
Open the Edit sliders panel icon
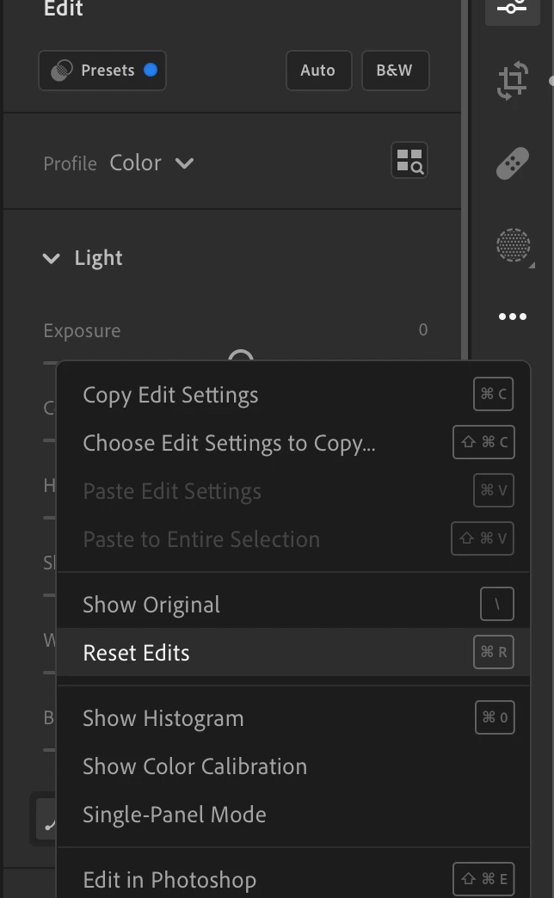click(513, 8)
